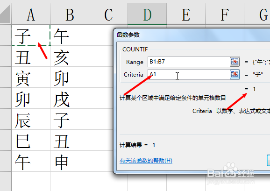Select cell A1 containing 子
This screenshot has width=270, height=191.
coord(31,35)
